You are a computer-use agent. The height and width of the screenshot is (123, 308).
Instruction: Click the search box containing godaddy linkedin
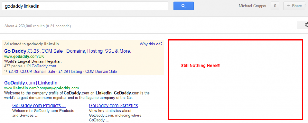pos(85,6)
